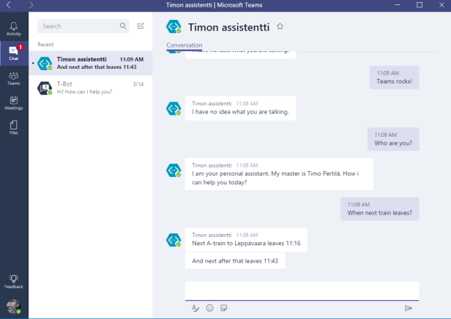Click the search magnifier icon
The width and height of the screenshot is (451, 319).
pos(123,26)
